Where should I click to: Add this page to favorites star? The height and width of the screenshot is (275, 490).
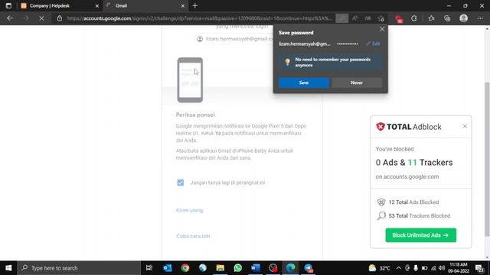pos(381,18)
